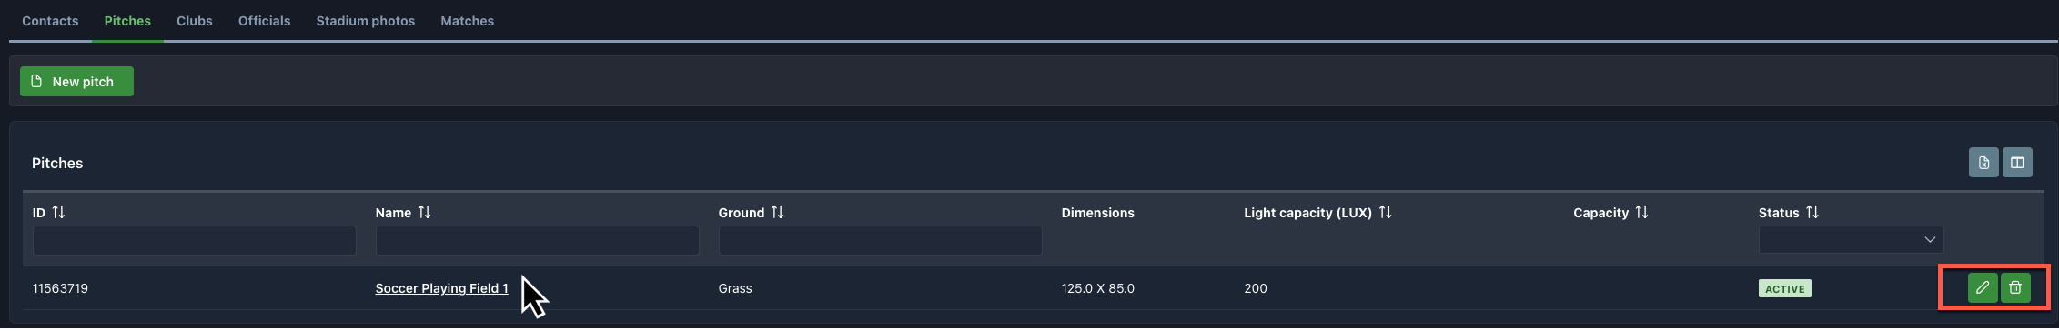Image resolution: width=2059 pixels, height=331 pixels.
Task: Focus the ID filter input field
Action: click(195, 240)
